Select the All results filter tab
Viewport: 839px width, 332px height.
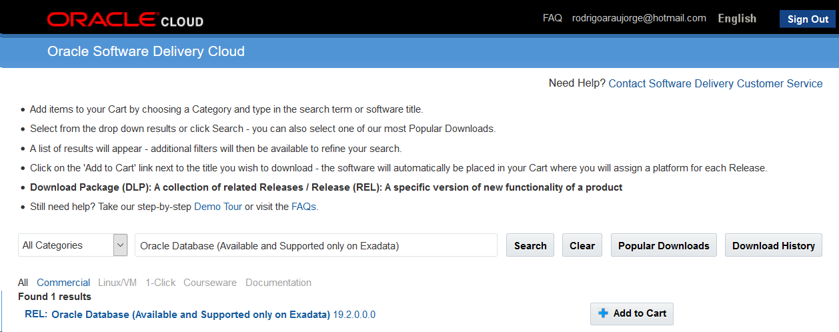click(23, 283)
